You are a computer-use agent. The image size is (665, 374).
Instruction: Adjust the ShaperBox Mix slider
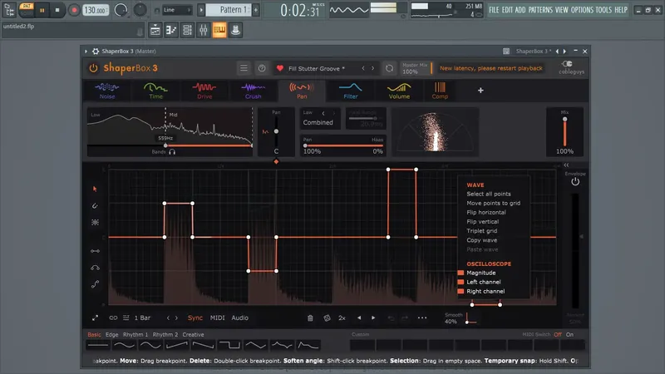point(565,132)
